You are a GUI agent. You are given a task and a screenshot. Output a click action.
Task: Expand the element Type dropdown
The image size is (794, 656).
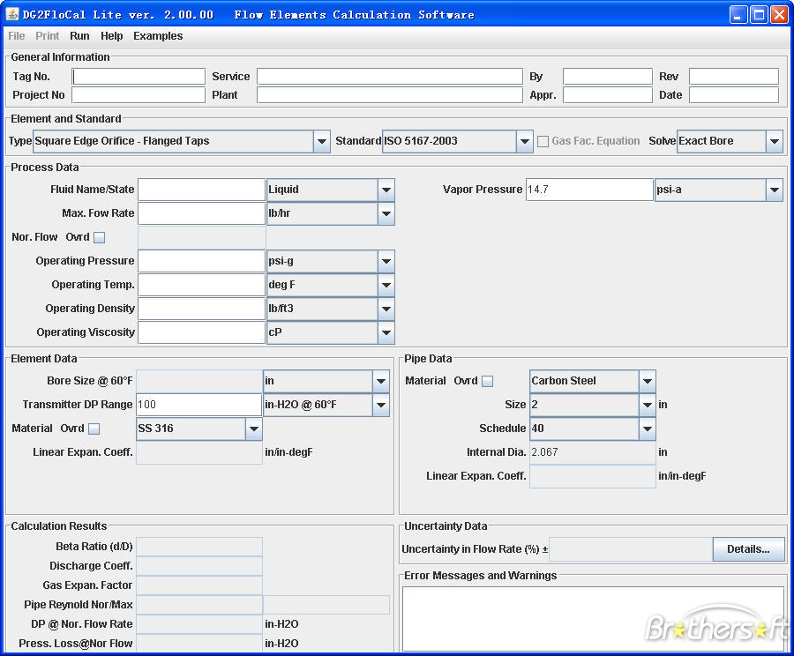321,141
